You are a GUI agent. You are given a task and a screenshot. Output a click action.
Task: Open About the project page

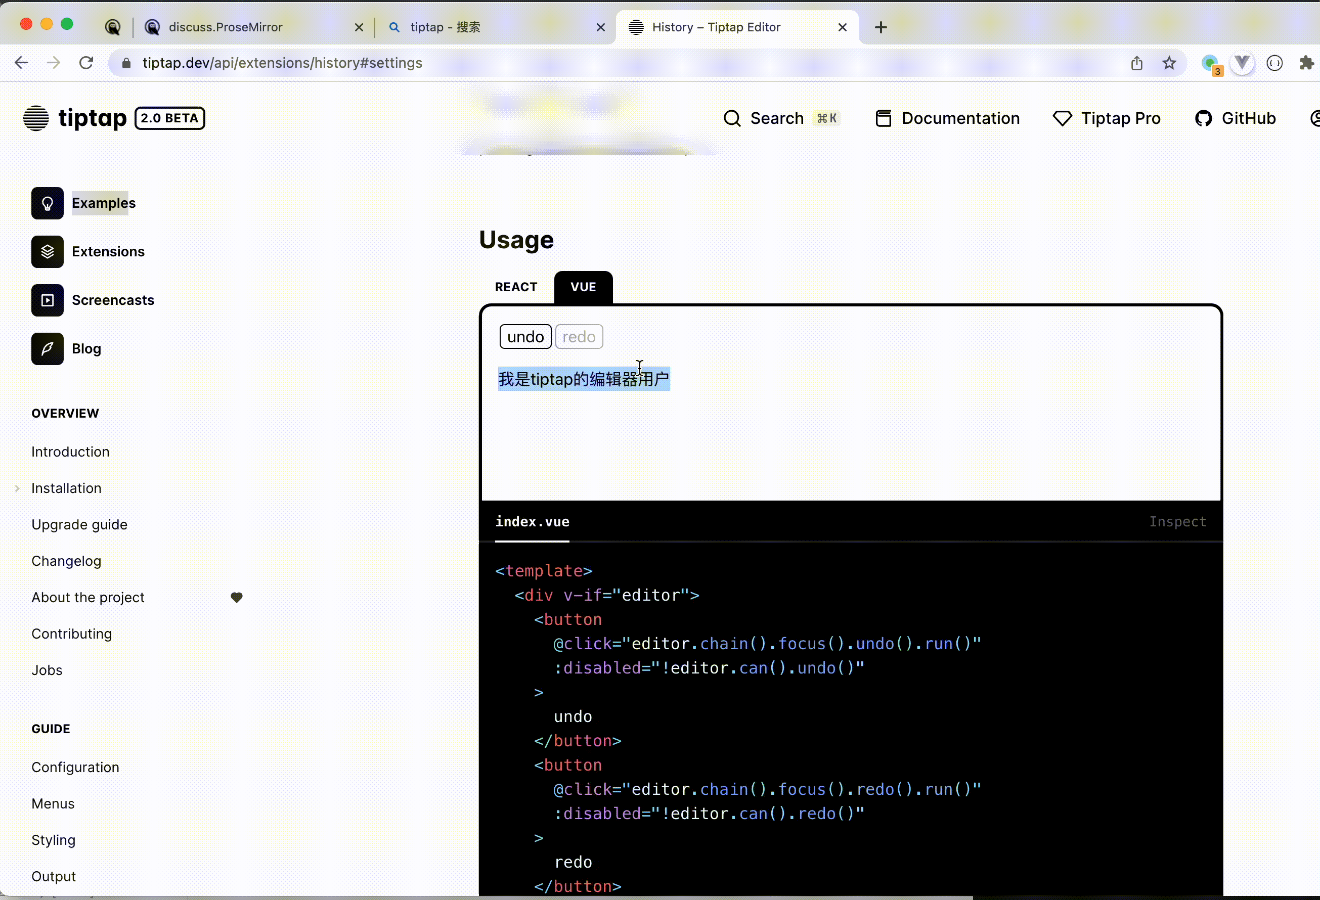[88, 597]
